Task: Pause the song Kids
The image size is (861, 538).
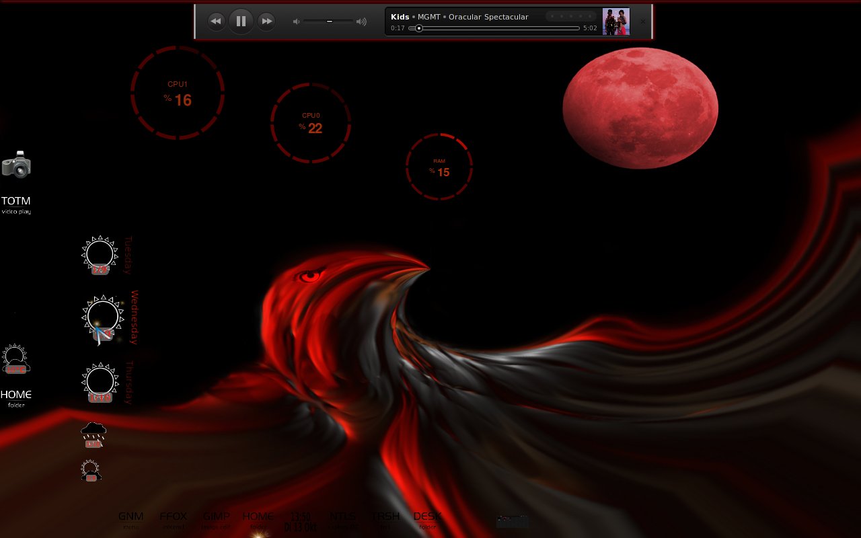Action: [241, 22]
